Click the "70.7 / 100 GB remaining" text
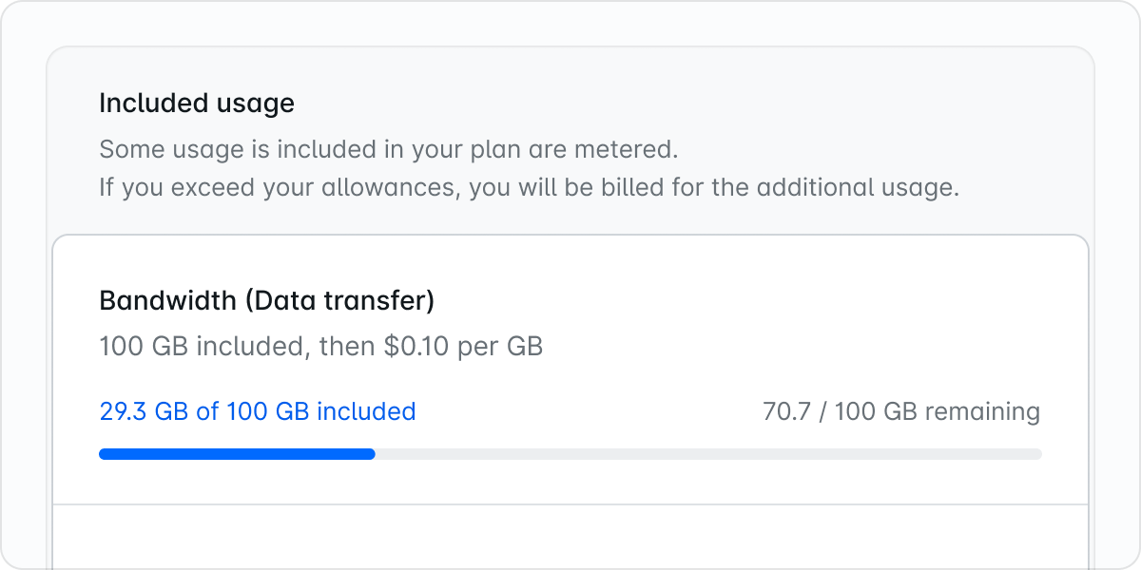 coord(900,411)
